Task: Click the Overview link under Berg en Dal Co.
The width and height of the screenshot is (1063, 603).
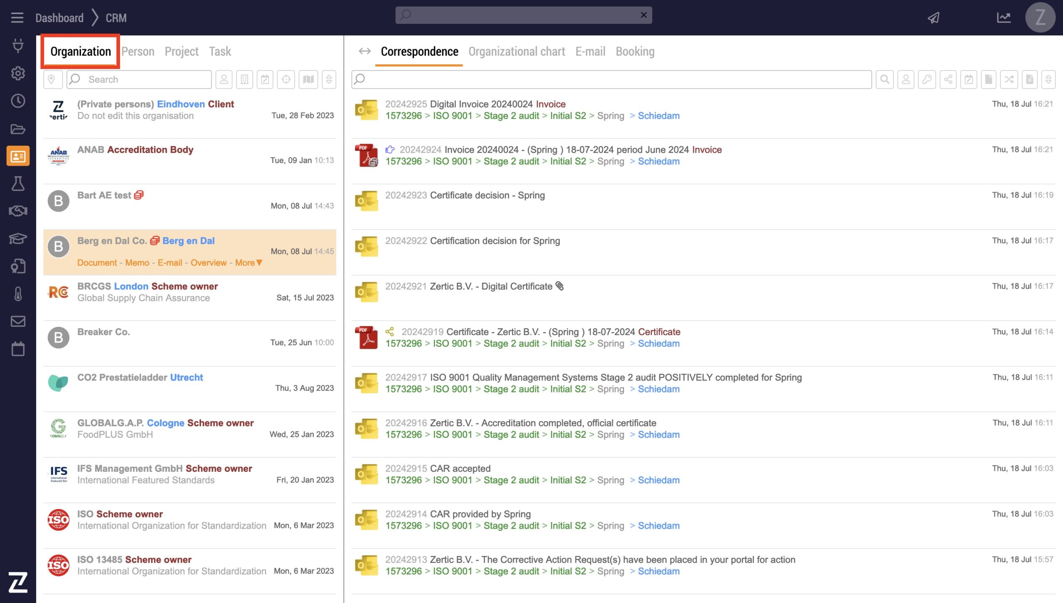Action: 208,262
